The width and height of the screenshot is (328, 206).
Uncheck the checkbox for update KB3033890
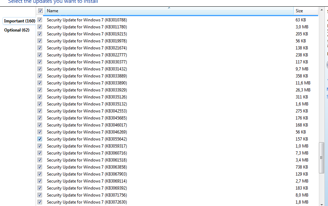tap(40, 83)
